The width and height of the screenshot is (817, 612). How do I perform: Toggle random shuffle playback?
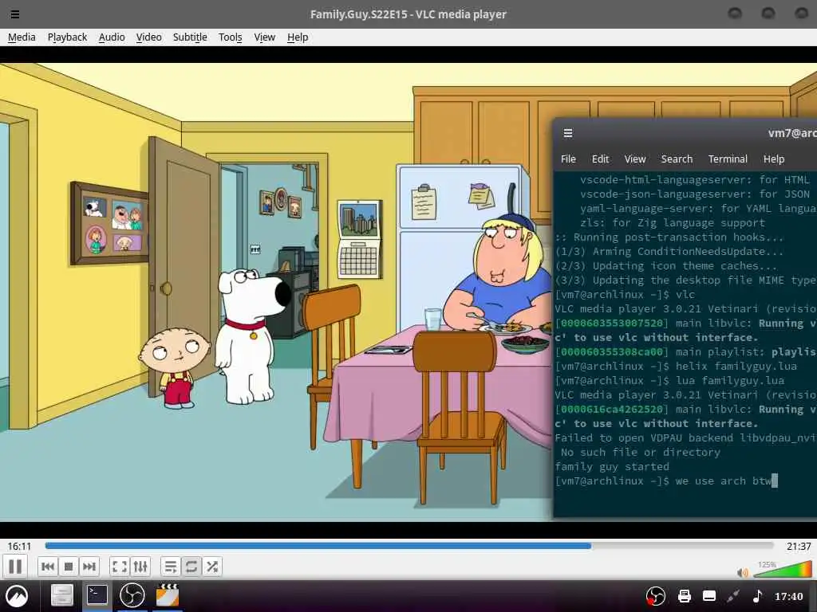(212, 567)
